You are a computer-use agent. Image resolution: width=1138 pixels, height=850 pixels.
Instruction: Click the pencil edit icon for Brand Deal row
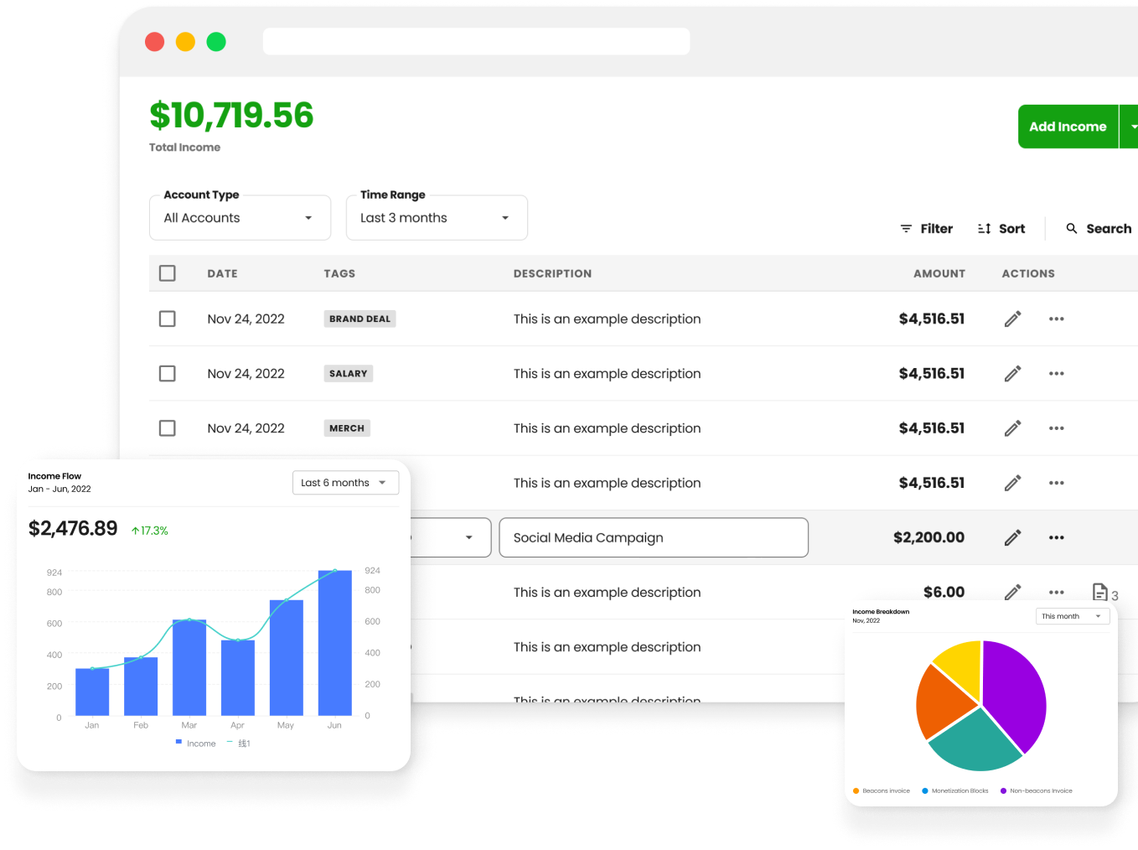1012,319
